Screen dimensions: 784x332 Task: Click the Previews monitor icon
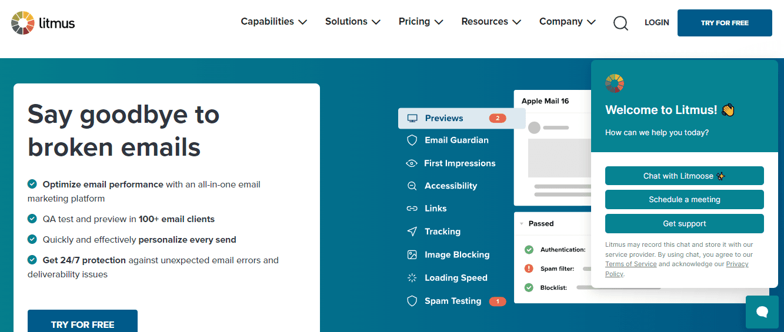point(412,118)
